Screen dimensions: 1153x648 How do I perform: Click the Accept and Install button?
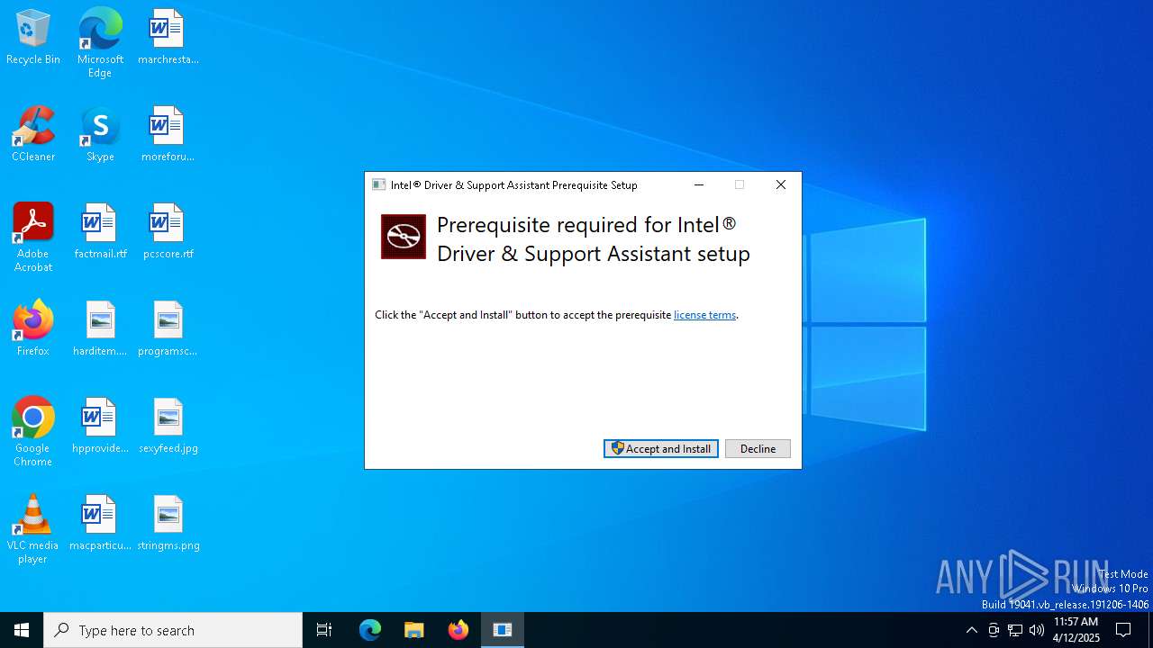point(661,448)
